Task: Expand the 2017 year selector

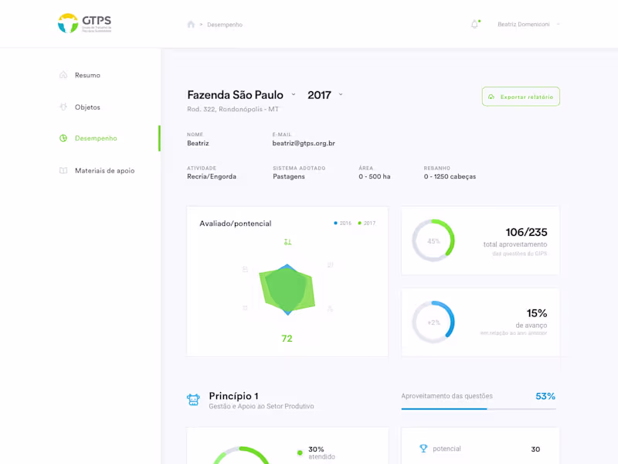Action: point(340,94)
